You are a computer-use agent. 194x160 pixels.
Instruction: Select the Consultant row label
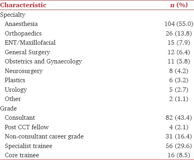click(20, 118)
